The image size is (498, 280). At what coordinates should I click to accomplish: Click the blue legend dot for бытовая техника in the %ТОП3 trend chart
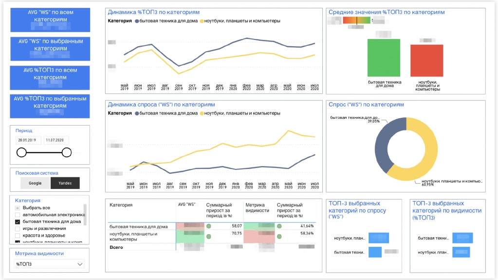click(x=137, y=21)
